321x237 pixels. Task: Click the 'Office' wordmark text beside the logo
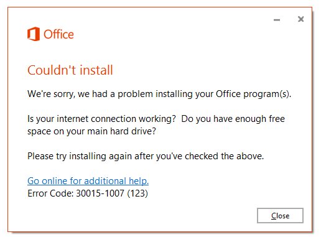pyautogui.click(x=58, y=34)
